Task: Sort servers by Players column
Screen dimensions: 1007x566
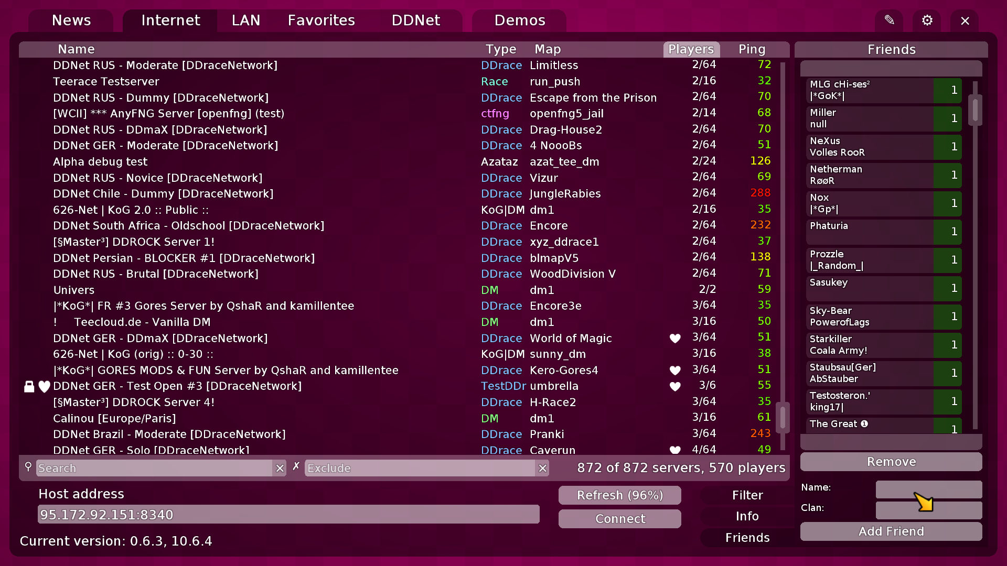Action: [691, 49]
